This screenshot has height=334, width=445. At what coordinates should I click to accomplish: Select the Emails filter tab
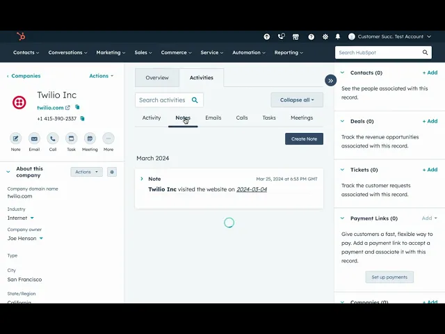click(213, 118)
